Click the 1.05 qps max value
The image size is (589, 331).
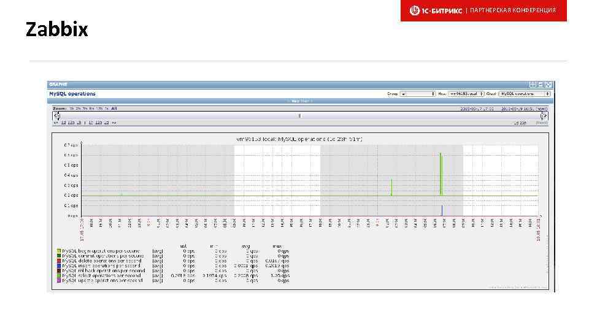[280, 275]
